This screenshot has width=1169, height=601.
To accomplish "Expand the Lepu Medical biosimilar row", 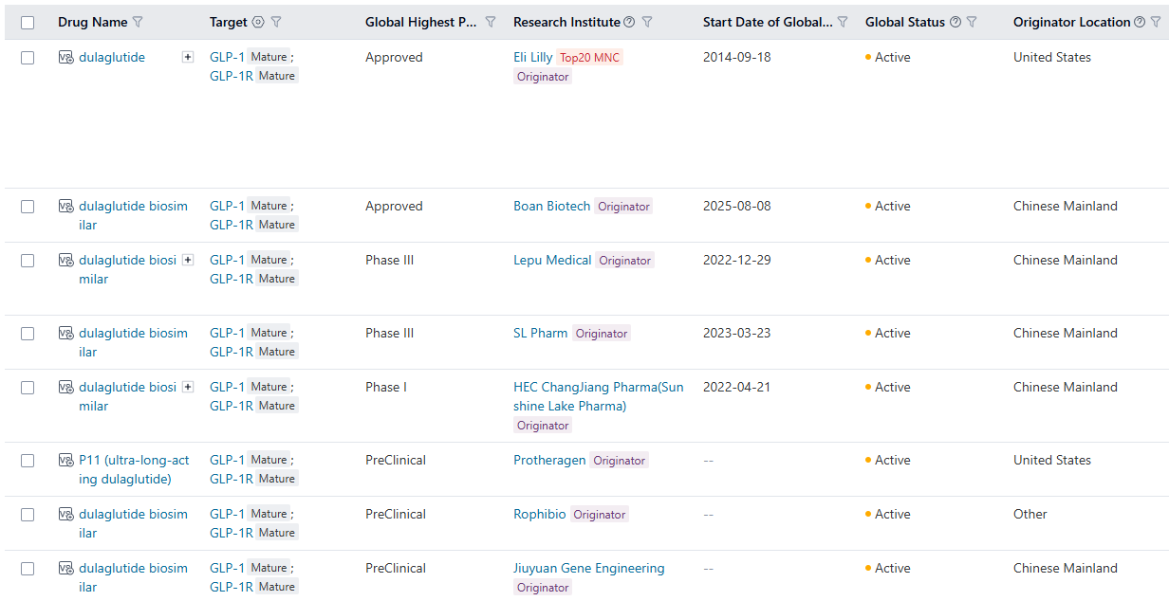I will point(188,260).
